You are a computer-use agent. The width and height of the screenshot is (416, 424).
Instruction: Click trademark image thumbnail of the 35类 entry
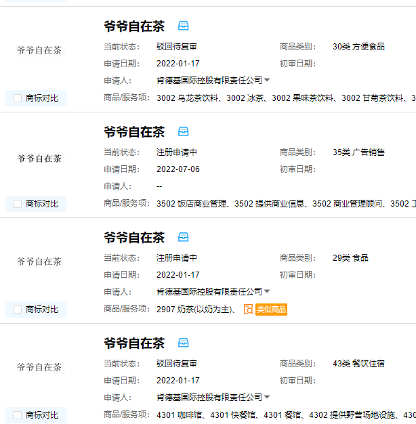tap(39, 158)
